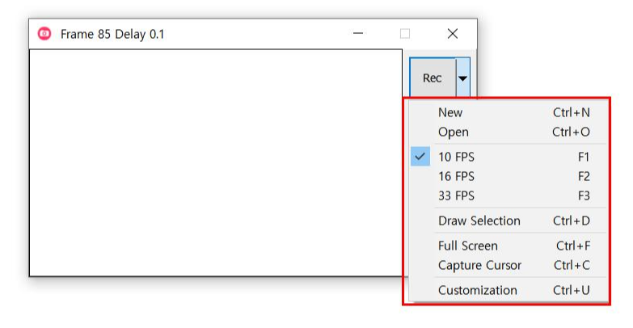The image size is (633, 328).
Task: Minimize the Frame 85 window
Action: click(358, 33)
